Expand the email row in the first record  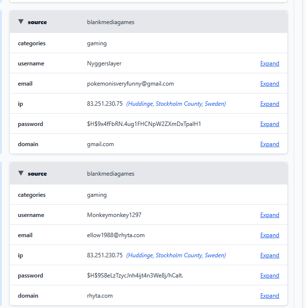point(270,84)
